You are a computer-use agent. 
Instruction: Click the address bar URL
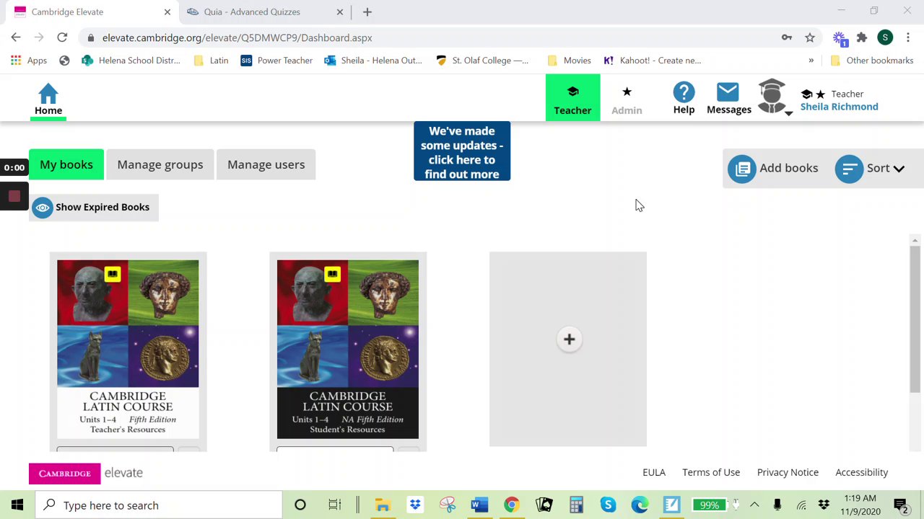click(237, 37)
